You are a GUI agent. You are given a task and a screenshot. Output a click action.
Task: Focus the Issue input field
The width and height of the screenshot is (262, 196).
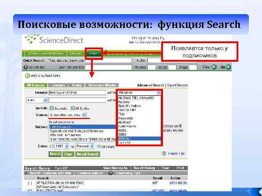[172, 68]
